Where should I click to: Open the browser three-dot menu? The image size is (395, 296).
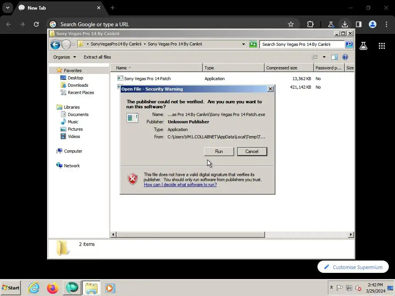[x=387, y=24]
